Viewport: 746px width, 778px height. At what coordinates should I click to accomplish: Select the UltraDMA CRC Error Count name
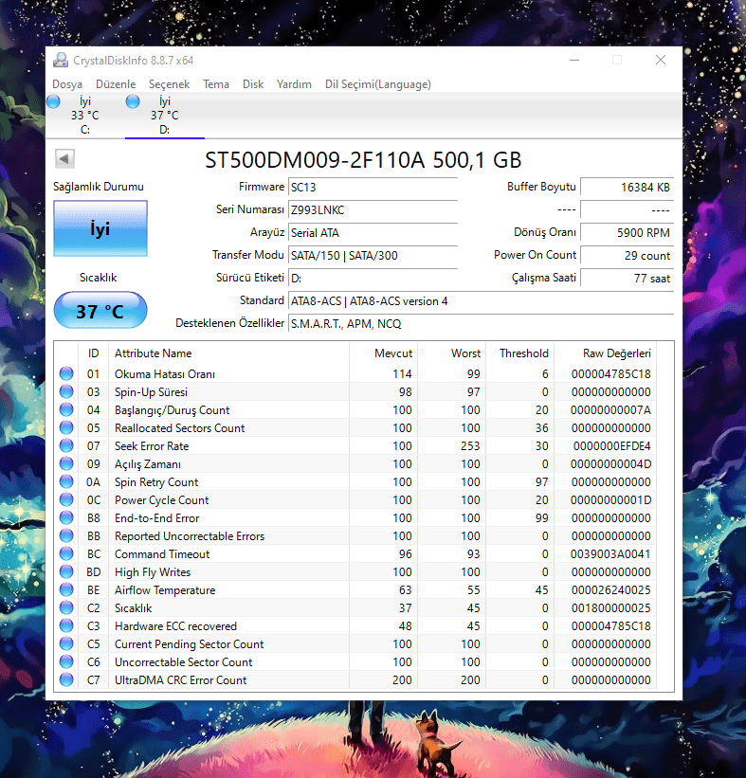[x=180, y=680]
